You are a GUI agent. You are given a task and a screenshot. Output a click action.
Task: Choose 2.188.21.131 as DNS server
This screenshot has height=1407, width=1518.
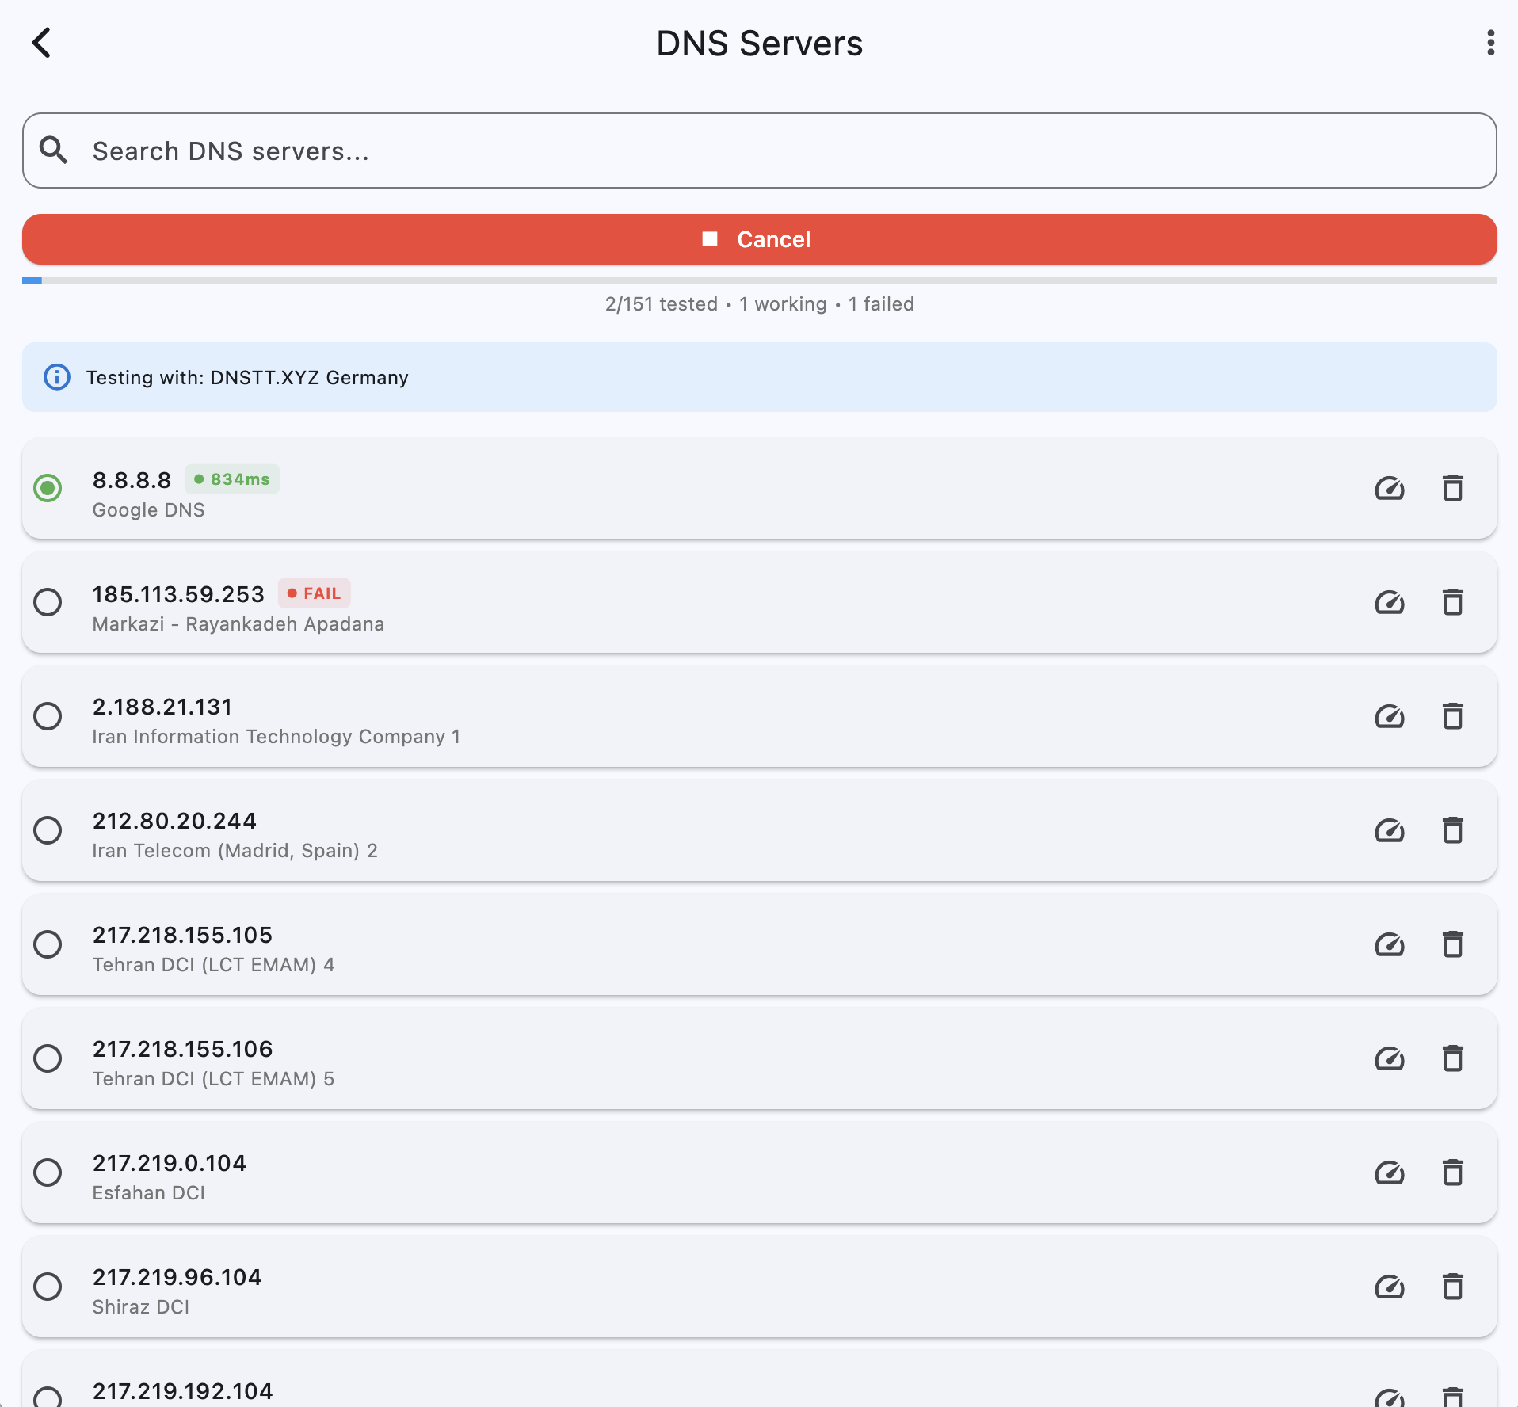48,716
